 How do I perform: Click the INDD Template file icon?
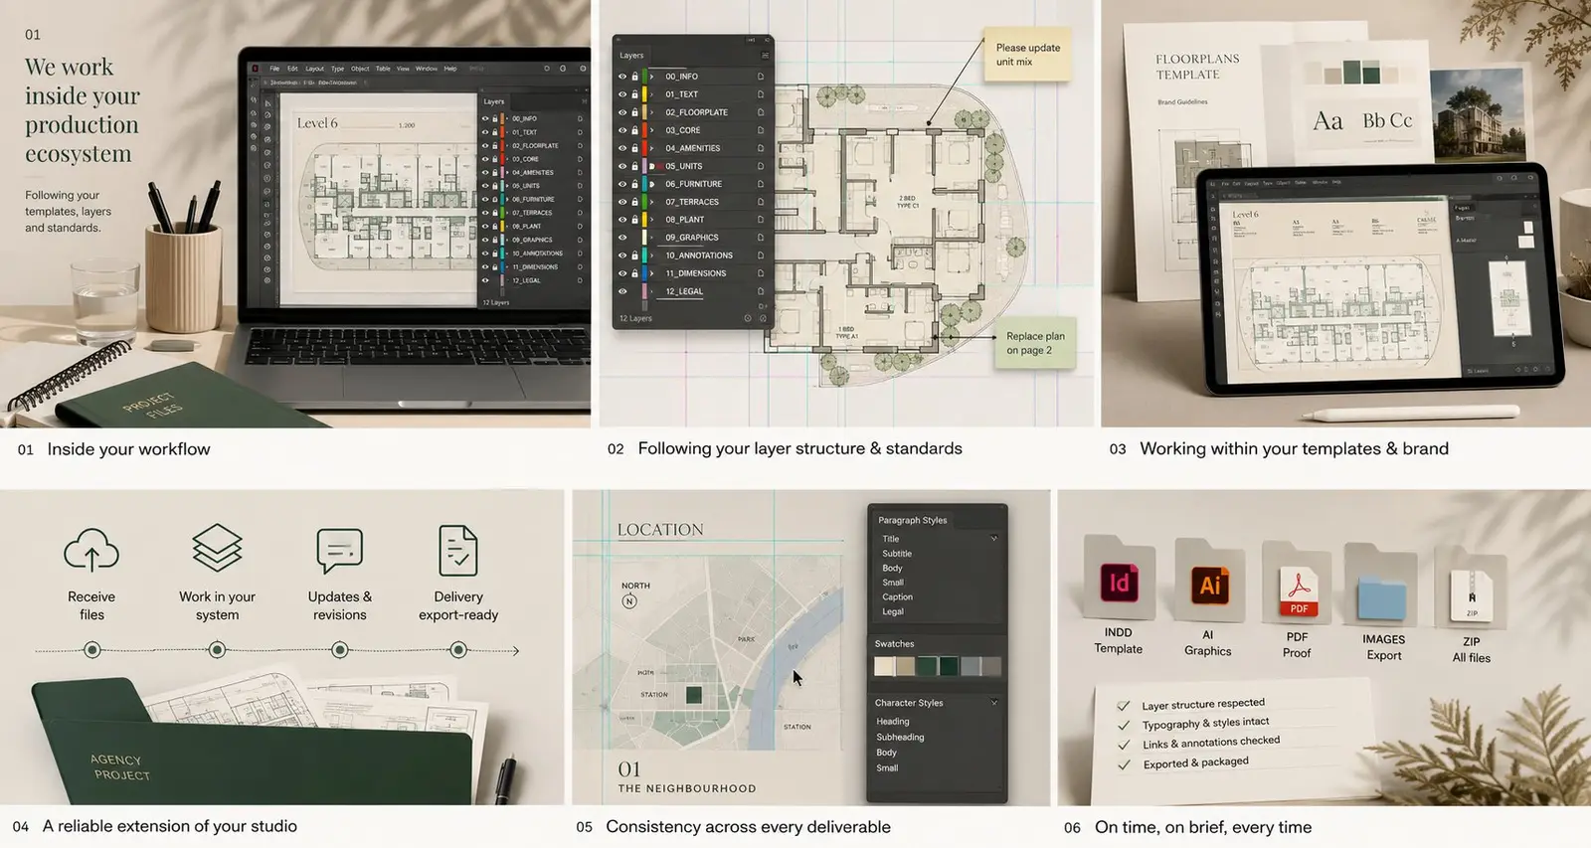click(x=1120, y=580)
